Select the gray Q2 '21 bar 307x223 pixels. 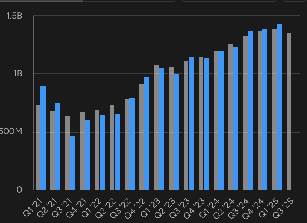(x=53, y=150)
